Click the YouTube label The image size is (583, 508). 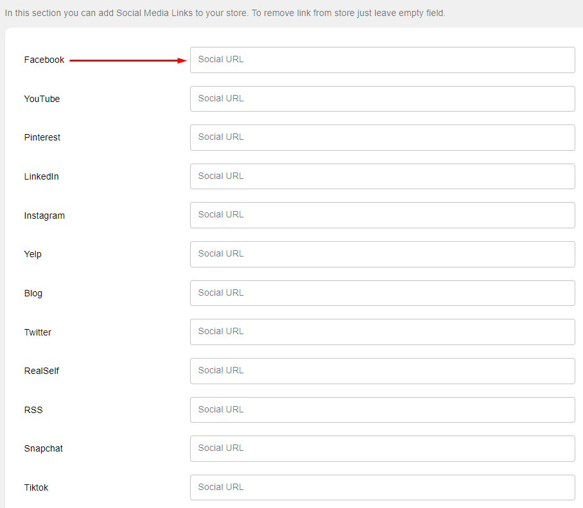(x=42, y=99)
